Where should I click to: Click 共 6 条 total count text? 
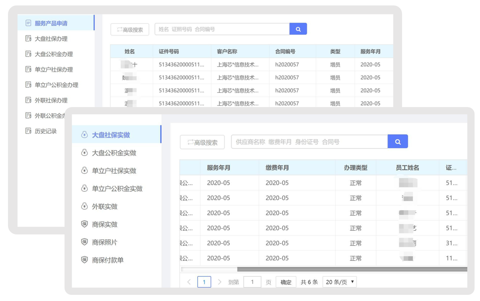309,282
